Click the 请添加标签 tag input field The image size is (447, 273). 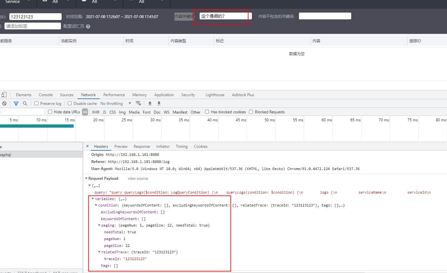[x=33, y=26]
